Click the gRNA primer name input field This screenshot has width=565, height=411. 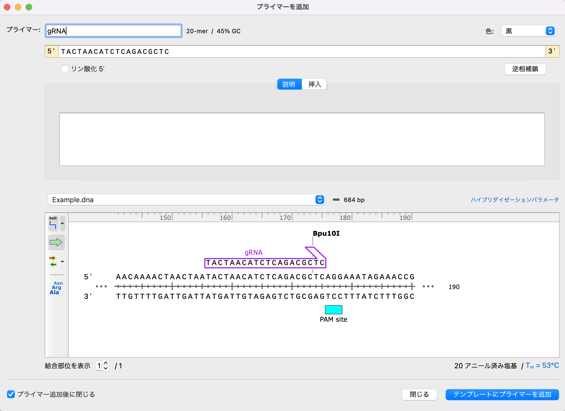113,30
